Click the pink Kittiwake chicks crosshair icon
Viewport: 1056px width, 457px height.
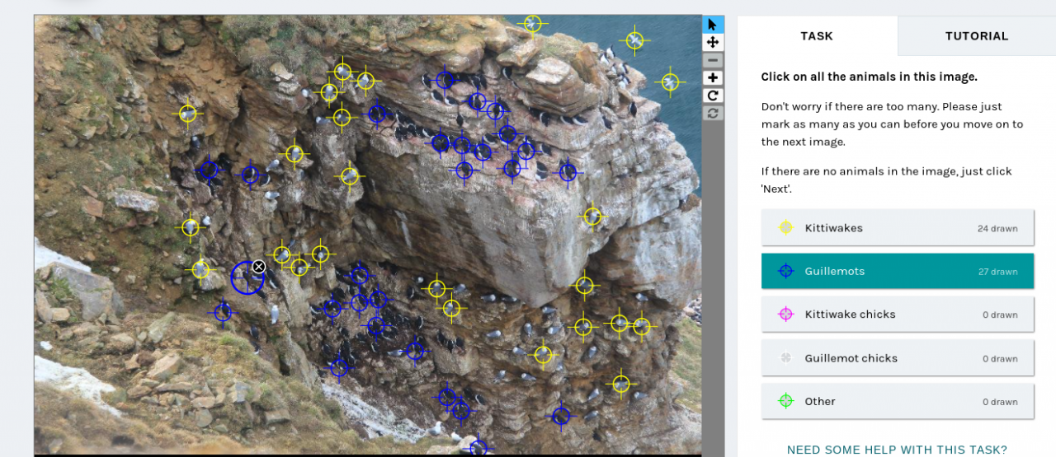tap(786, 315)
